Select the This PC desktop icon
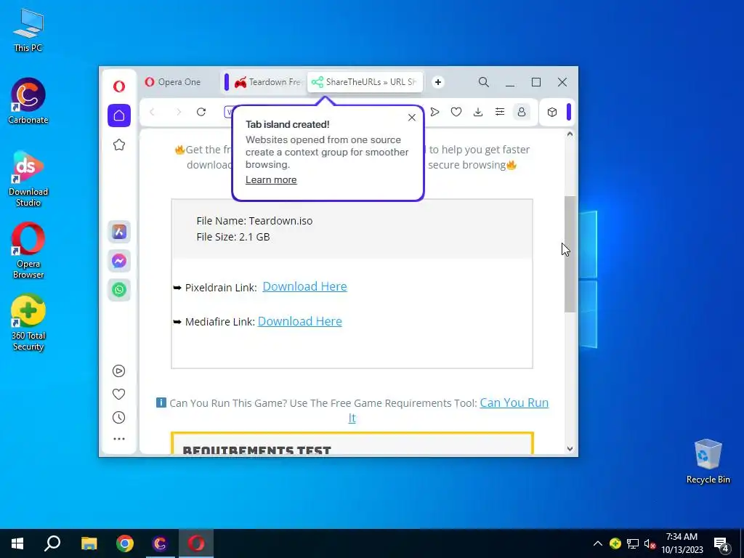The height and width of the screenshot is (558, 744). coord(28,31)
